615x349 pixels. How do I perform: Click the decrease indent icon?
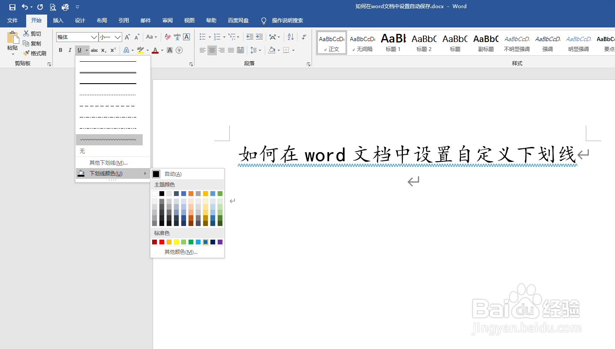pos(250,37)
